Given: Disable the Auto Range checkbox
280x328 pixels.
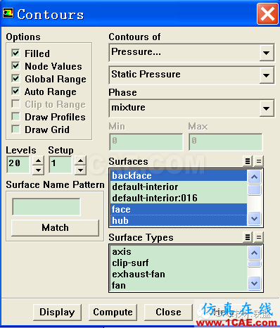Looking at the screenshot, I should click(15, 92).
